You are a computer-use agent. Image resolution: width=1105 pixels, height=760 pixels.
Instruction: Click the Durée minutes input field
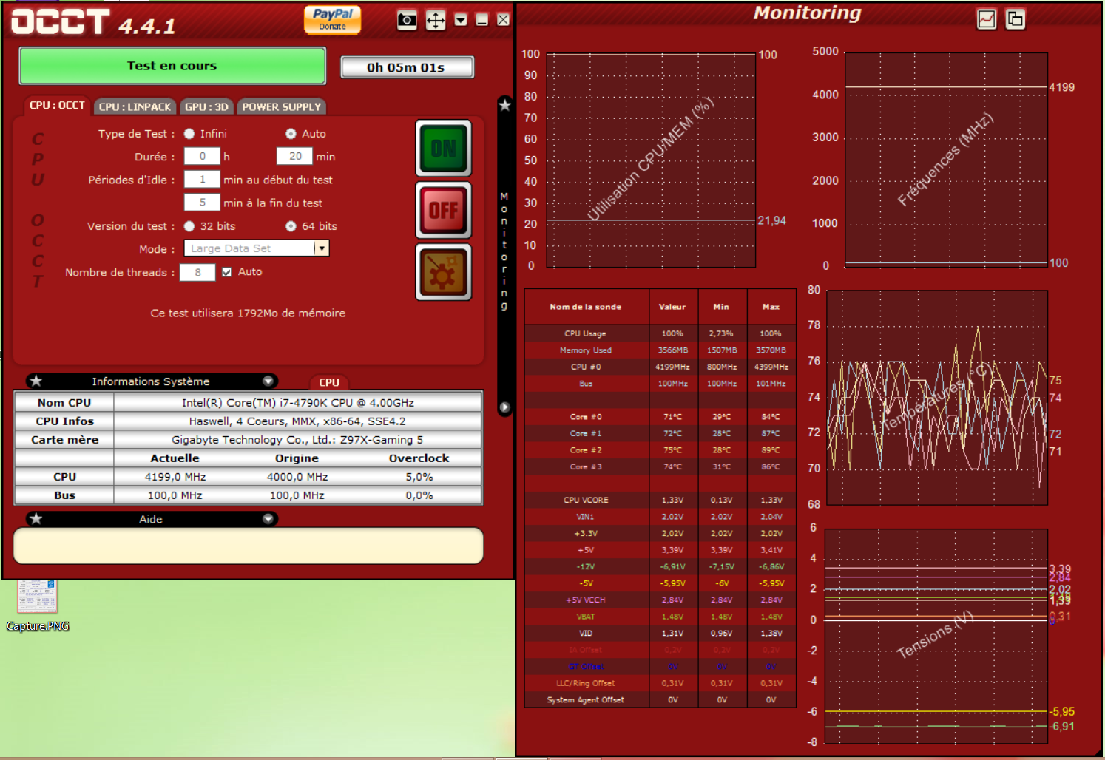[295, 156]
